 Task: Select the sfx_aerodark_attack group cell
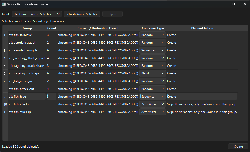(x=27, y=42)
